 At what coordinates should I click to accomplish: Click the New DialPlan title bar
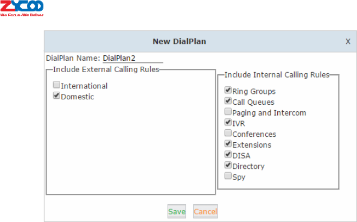[x=179, y=41]
